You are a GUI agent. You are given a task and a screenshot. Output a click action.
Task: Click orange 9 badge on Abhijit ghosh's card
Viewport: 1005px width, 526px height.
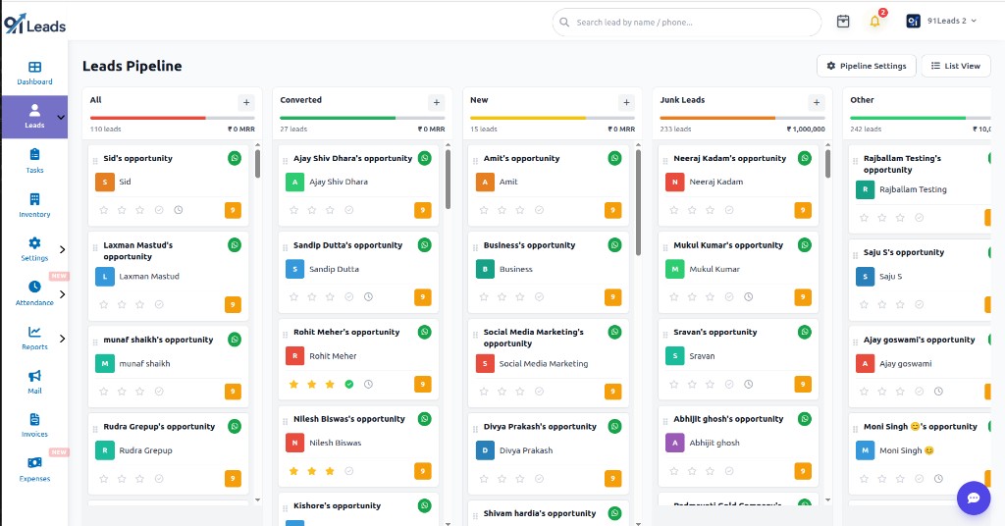point(803,471)
